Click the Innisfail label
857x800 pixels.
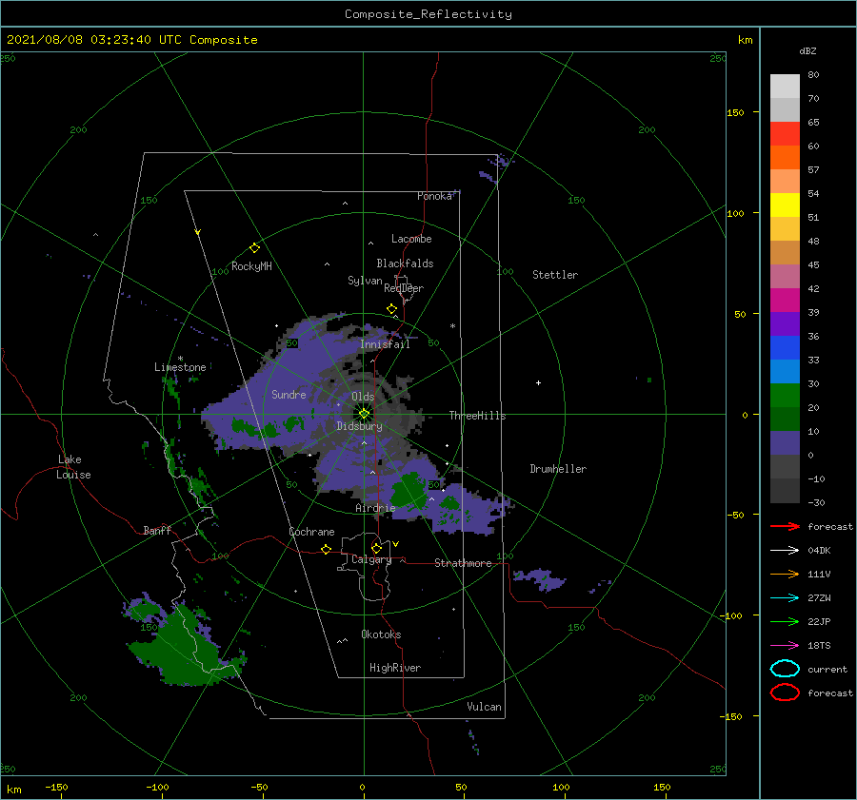coord(385,344)
